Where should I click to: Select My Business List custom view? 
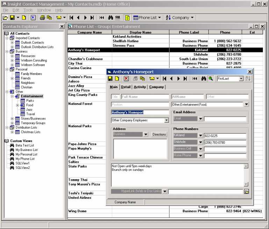[x=27, y=150]
